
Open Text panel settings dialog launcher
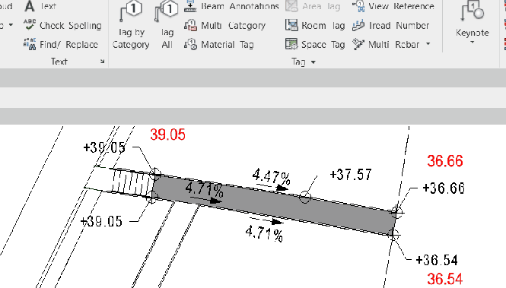(102, 62)
